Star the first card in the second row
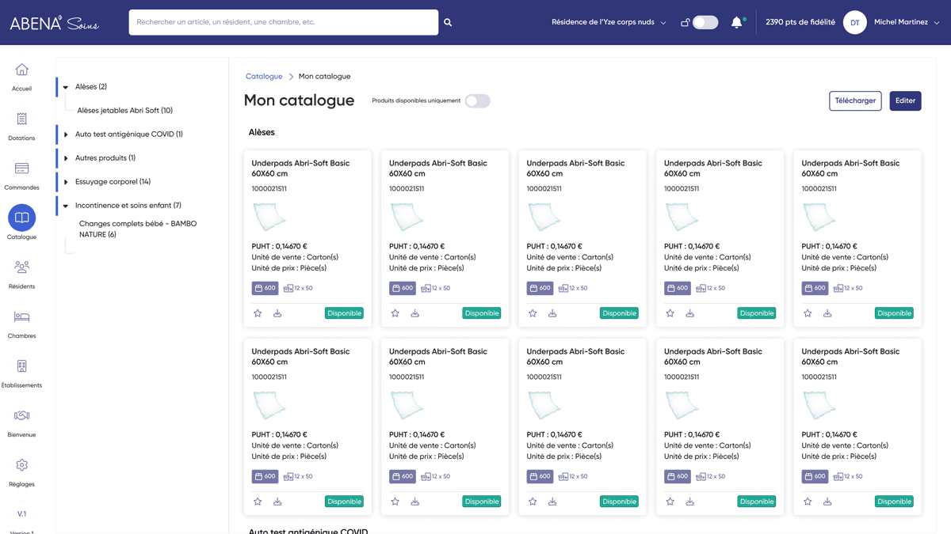951x534 pixels. 258,502
